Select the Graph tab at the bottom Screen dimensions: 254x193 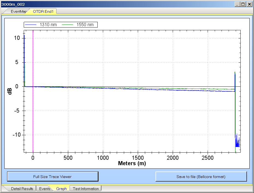tap(61, 189)
